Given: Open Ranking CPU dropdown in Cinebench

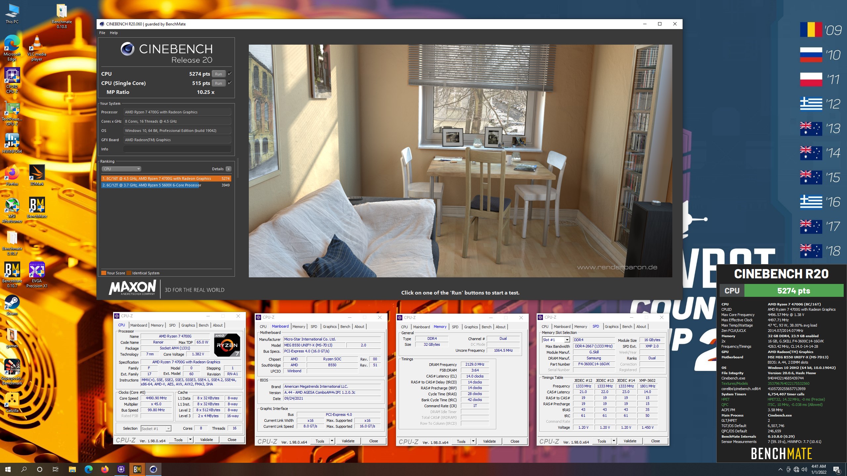Looking at the screenshot, I should pos(121,169).
